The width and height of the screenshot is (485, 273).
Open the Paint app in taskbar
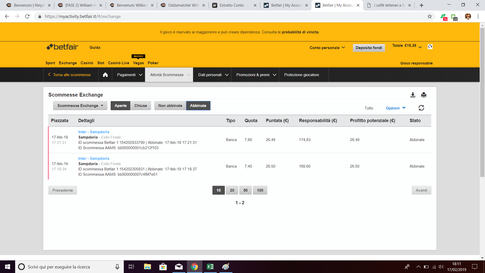[x=226, y=267]
